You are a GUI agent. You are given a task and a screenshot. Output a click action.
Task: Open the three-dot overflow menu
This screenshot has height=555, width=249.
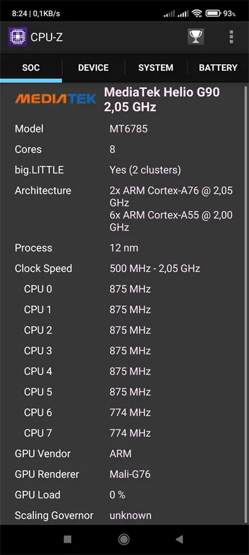tap(231, 37)
